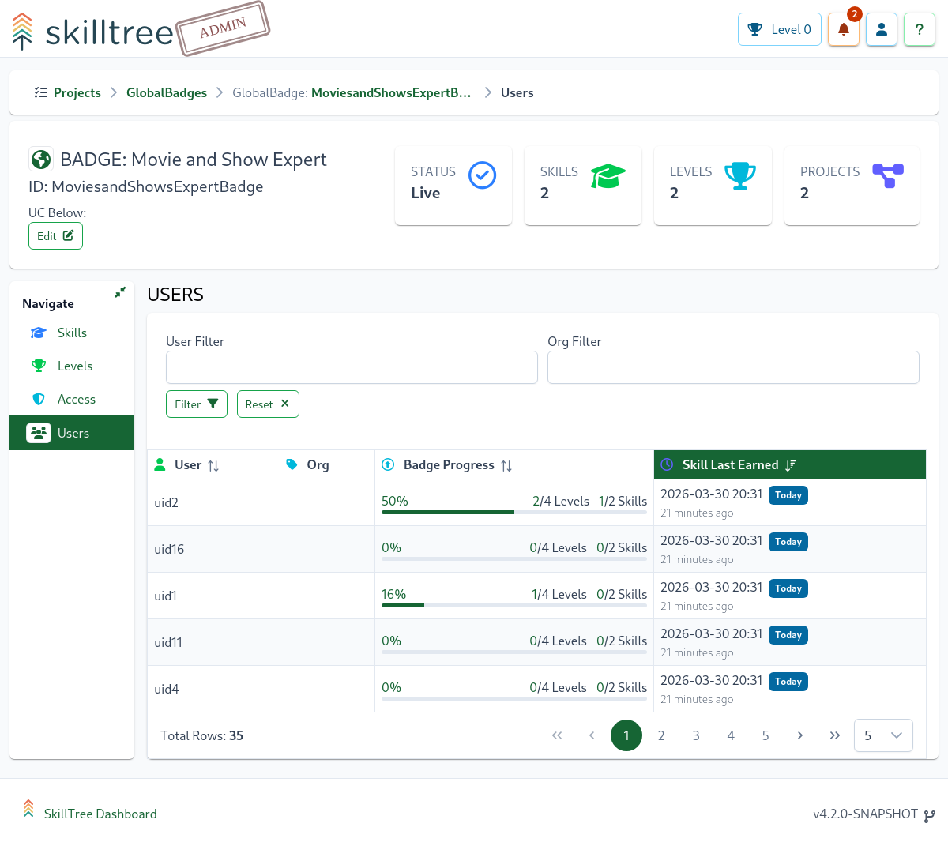Open the help question mark button
This screenshot has height=842, width=948.
(919, 30)
